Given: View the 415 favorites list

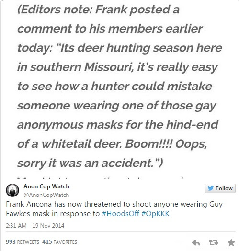Looking at the screenshot, I should (x=59, y=242).
